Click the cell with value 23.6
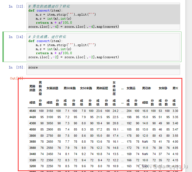Viewport: 192px width, 172px height. 99,111
